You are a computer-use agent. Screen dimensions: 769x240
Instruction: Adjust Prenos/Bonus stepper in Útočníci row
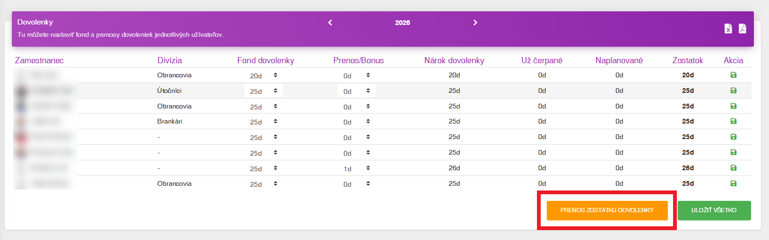tap(368, 91)
